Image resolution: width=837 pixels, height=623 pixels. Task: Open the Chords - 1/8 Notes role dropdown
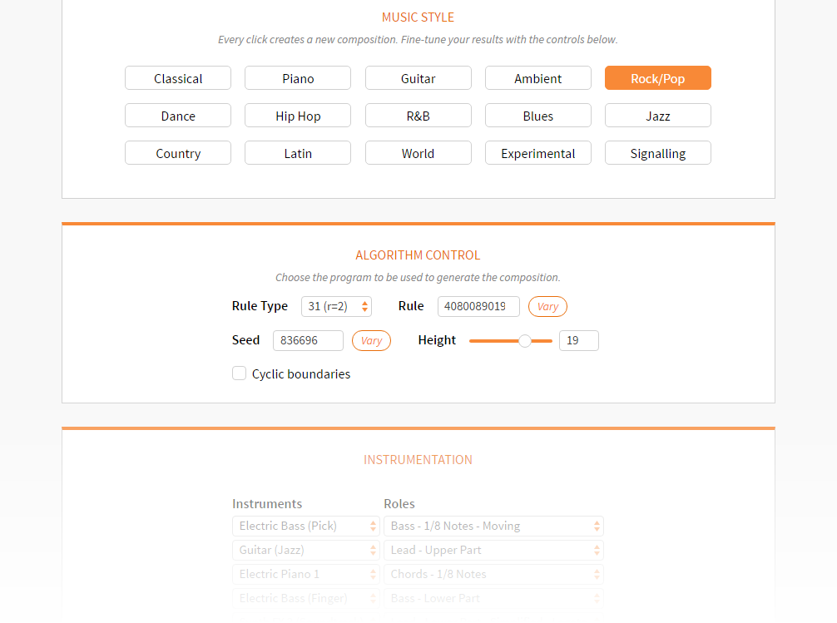tap(493, 574)
